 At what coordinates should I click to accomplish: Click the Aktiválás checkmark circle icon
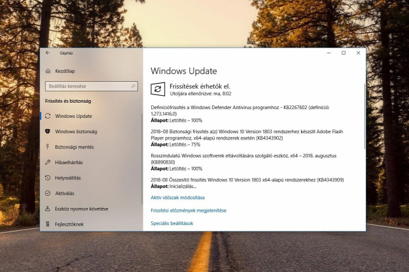(48, 193)
